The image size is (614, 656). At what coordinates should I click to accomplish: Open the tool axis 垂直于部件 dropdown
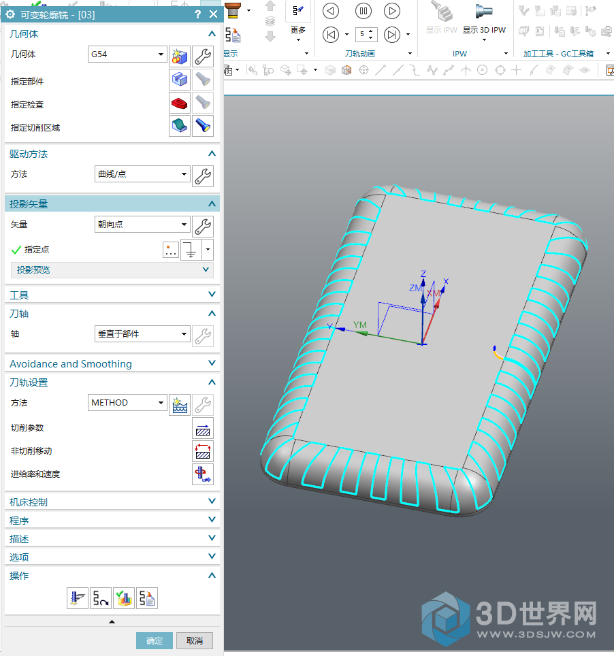(x=142, y=334)
